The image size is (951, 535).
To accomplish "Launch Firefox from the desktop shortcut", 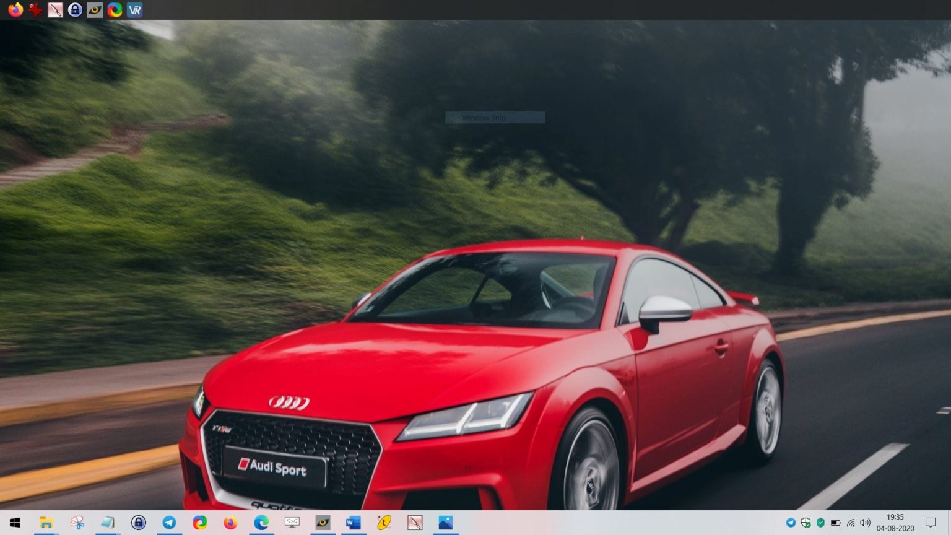I will coord(15,9).
